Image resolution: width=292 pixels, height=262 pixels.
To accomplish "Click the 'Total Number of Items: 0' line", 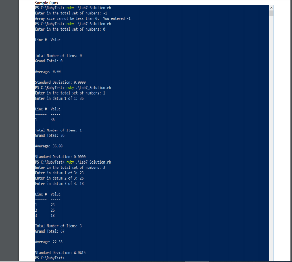I will [x=58, y=56].
